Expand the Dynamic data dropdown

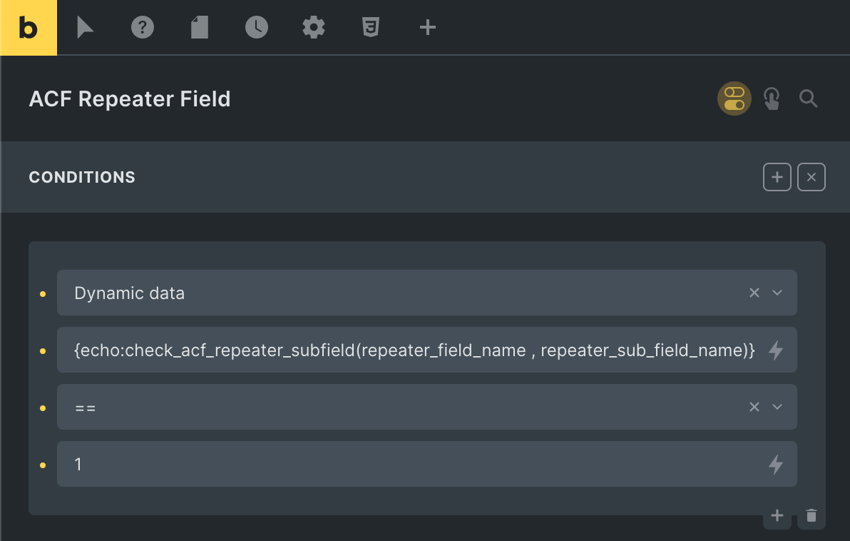pos(777,293)
